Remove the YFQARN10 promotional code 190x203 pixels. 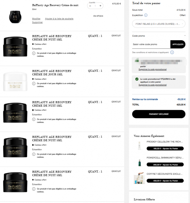pyautogui.click(x=153, y=85)
